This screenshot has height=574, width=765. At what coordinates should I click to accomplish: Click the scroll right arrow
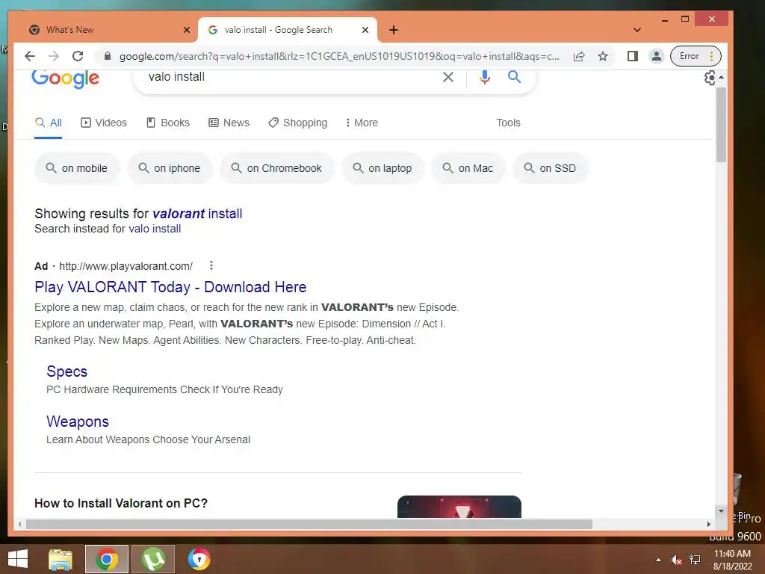coord(709,524)
